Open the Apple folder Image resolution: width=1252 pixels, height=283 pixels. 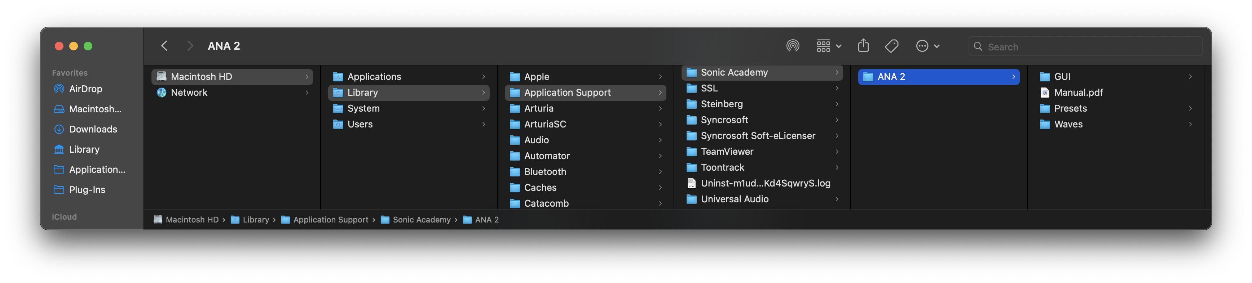(585, 77)
